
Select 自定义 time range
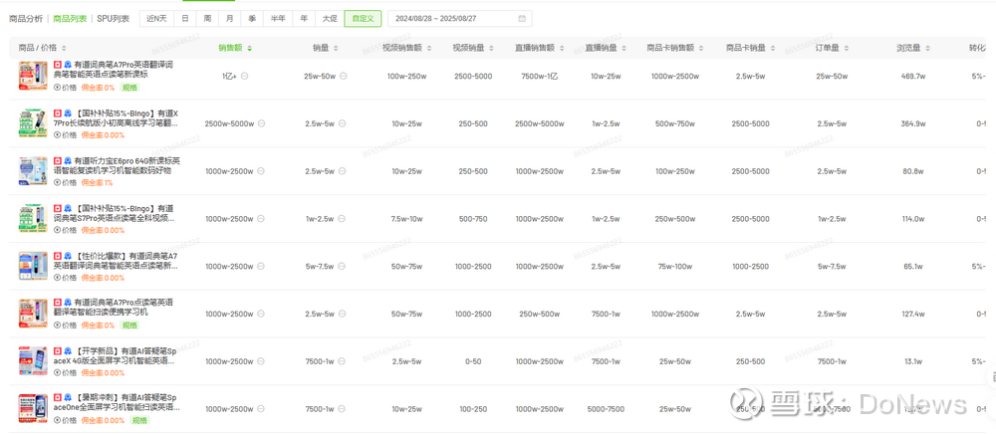(363, 19)
